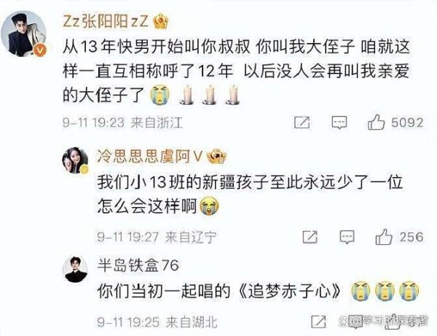Like the Zz张阳阳zZ comment with 5092 likes
Viewport: 437px width, 336px height.
(x=376, y=122)
